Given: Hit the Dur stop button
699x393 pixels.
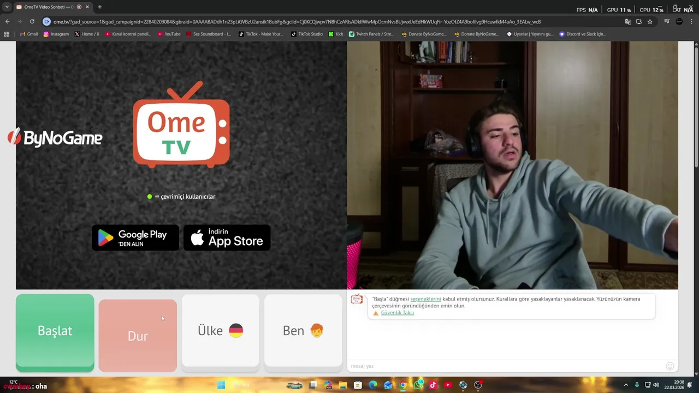Looking at the screenshot, I should coord(138,336).
